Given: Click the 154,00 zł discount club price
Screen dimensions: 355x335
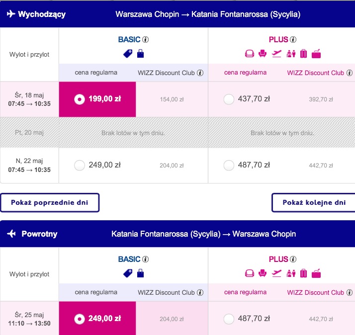Looking at the screenshot, I should click(x=172, y=99).
